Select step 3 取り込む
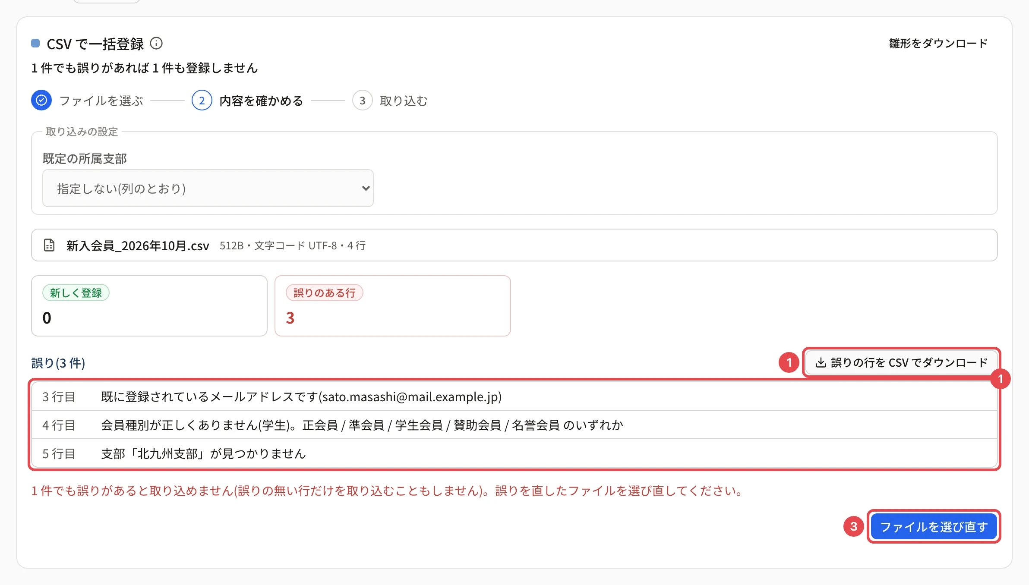Image resolution: width=1029 pixels, height=585 pixels. pos(390,101)
